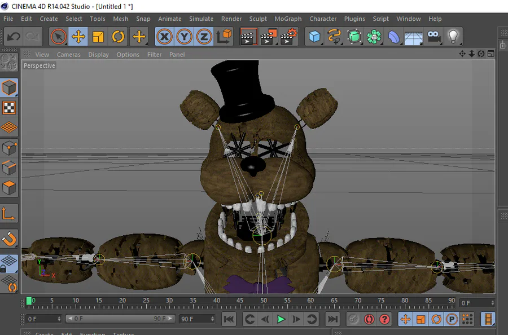Screen dimensions: 508x335
Task: Render the active view clapperboard icon
Action: (x=249, y=36)
